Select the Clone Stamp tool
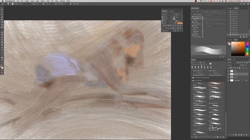Screen dimensions: 250x140 point(2,32)
